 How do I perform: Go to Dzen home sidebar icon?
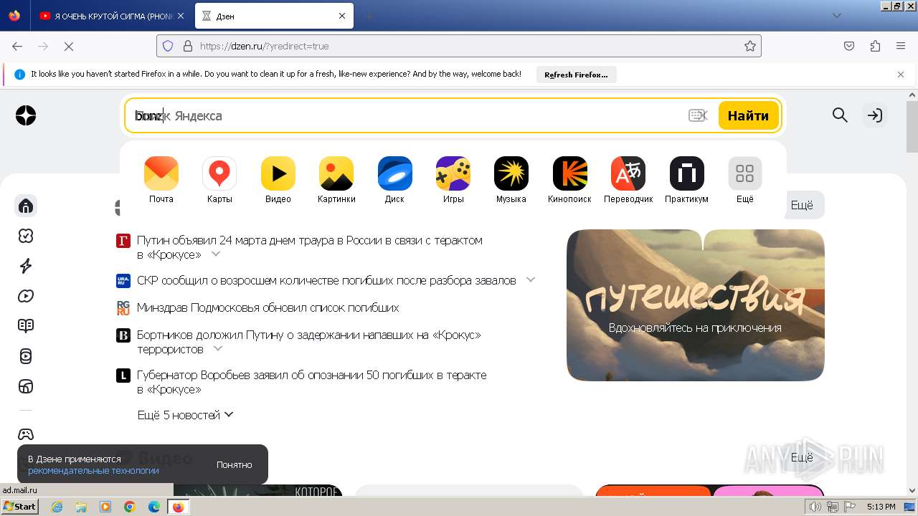(x=26, y=206)
